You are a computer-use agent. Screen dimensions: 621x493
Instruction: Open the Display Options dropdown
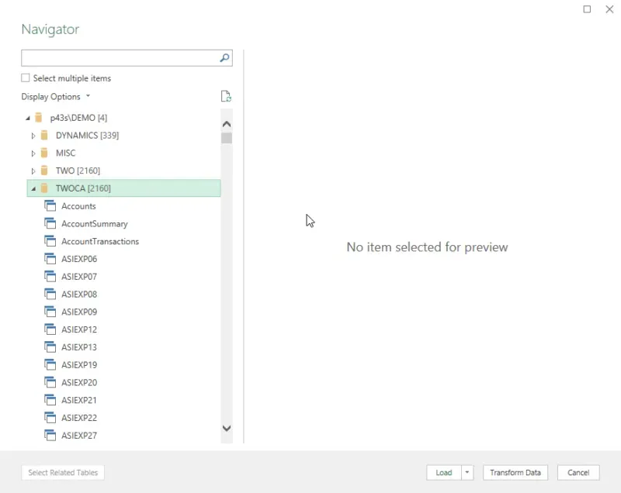pyautogui.click(x=56, y=97)
